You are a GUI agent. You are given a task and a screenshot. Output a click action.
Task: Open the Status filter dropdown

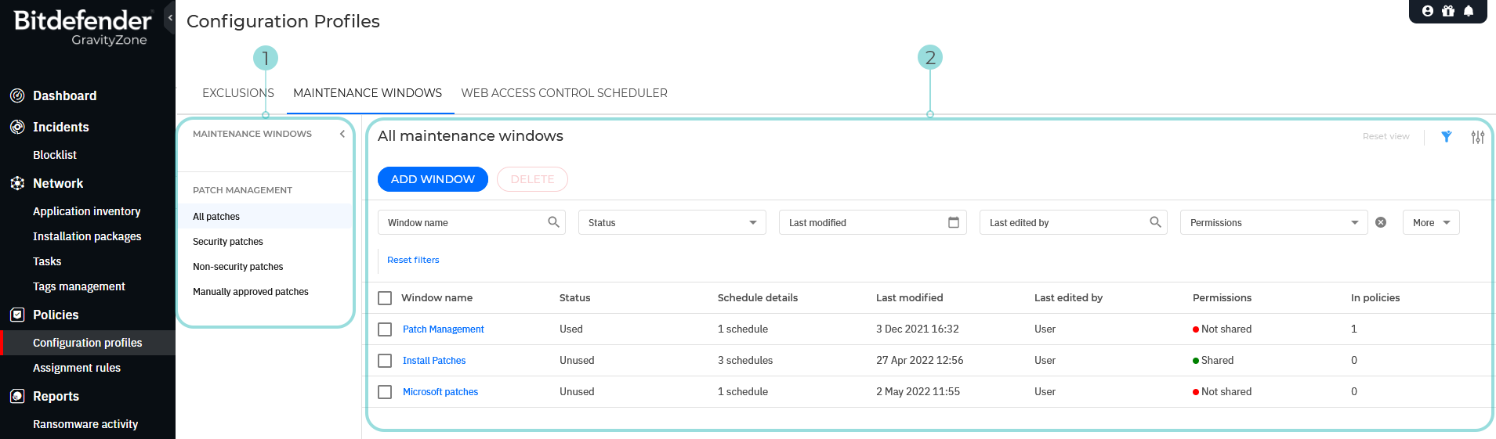(x=672, y=222)
